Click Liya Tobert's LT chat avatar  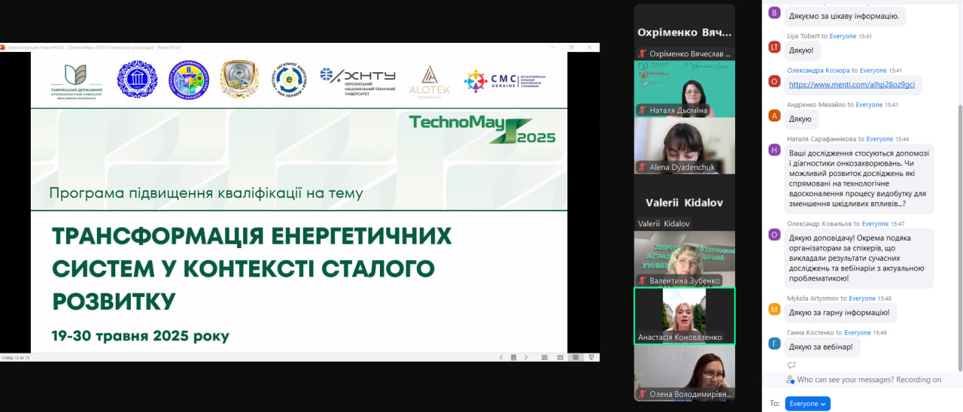point(775,47)
